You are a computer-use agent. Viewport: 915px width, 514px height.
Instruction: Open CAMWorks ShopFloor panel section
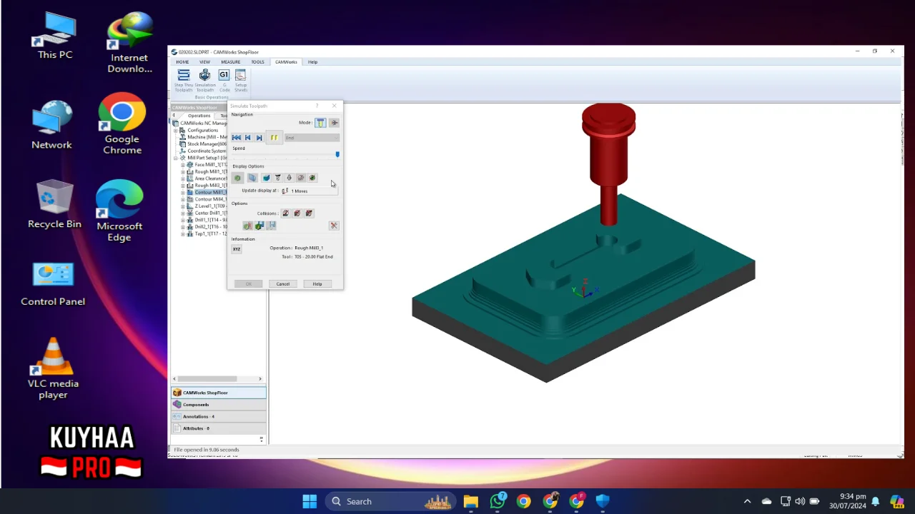click(x=219, y=393)
